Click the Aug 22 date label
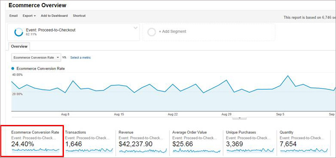Image resolution: width=336 pixels, height=158 pixels. (173, 115)
